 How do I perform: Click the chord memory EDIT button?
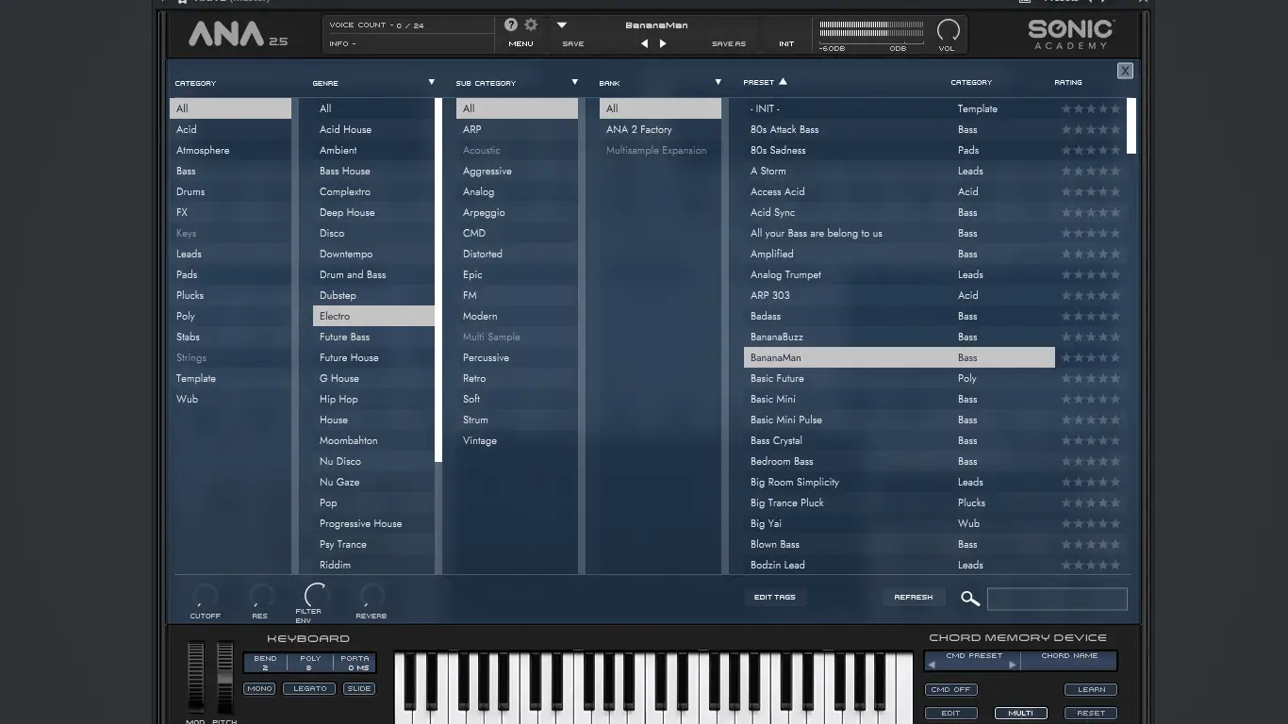click(950, 713)
